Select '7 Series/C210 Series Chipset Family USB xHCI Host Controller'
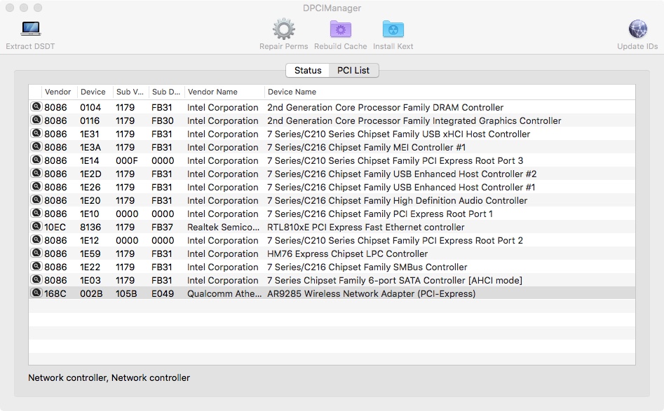664x411 pixels. (398, 134)
